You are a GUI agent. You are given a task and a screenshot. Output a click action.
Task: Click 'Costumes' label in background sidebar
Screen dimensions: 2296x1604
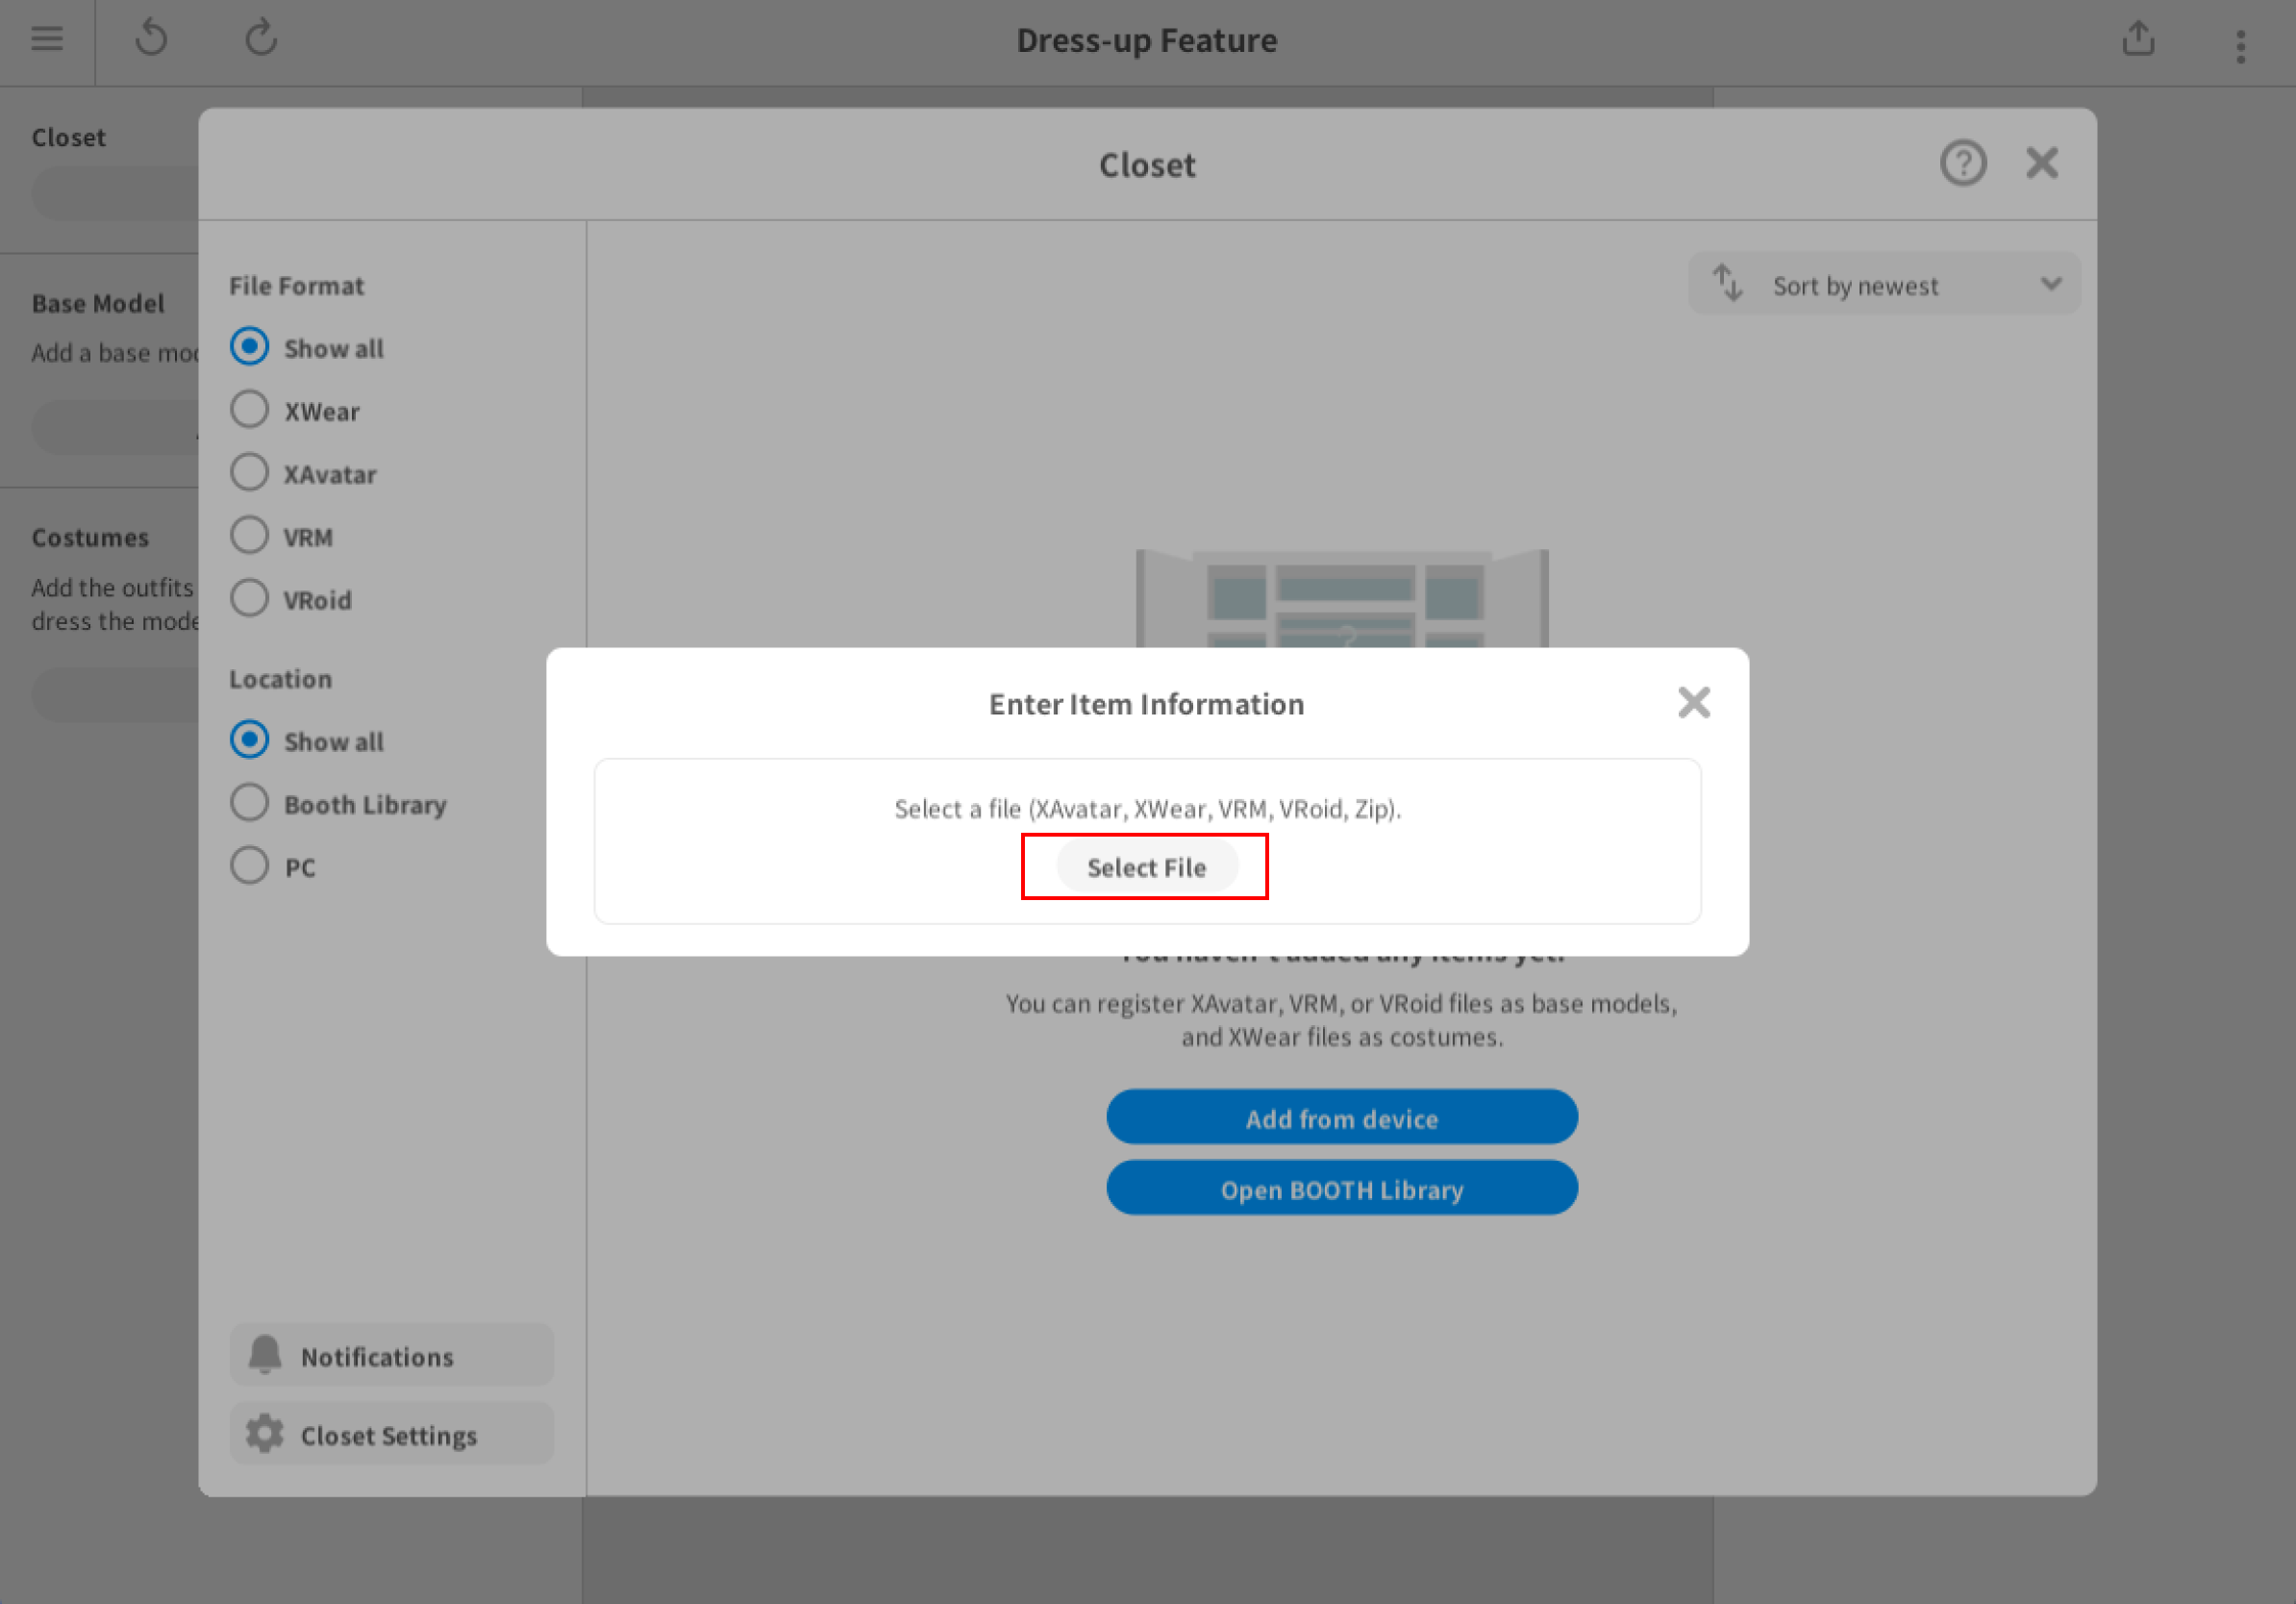click(x=90, y=537)
